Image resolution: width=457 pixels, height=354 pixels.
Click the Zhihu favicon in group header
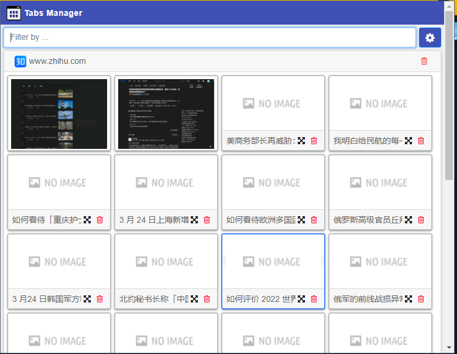point(20,61)
